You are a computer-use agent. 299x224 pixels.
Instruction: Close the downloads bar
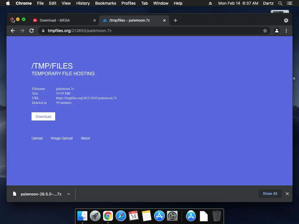(x=287, y=194)
